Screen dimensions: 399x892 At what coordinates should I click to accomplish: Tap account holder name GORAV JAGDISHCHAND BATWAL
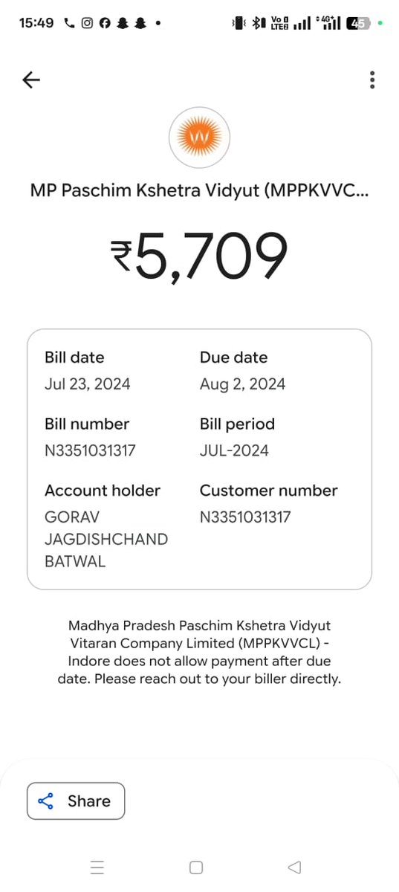[x=106, y=539]
